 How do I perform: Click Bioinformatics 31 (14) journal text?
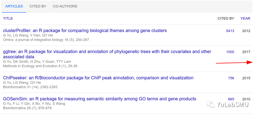click(30, 87)
